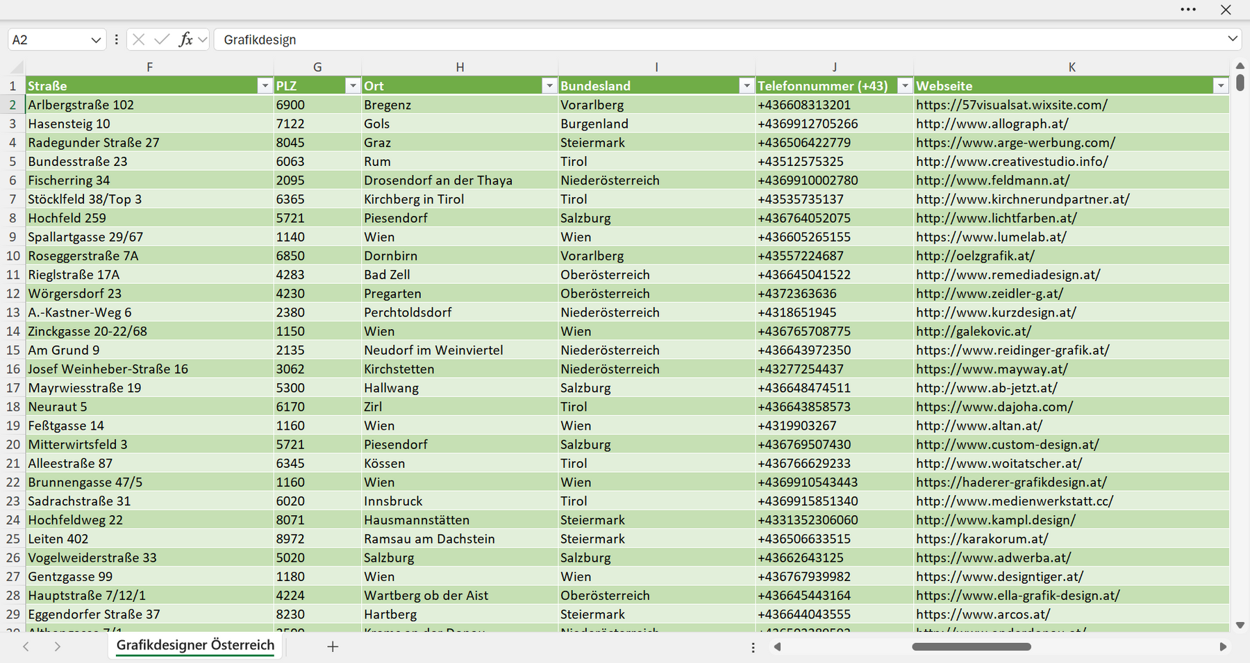Click the Insert Function fx icon

(x=185, y=40)
